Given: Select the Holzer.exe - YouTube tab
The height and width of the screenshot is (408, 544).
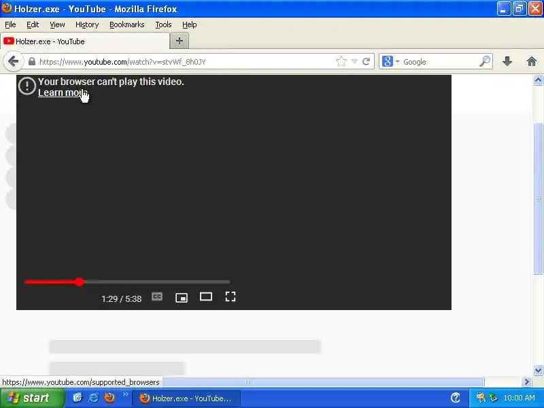Looking at the screenshot, I should (x=85, y=41).
